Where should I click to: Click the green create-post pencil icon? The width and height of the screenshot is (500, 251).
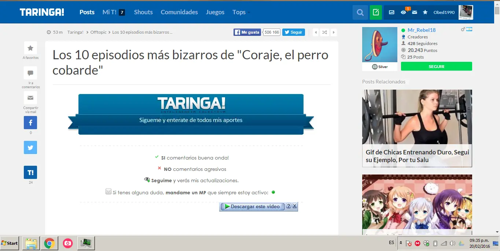[376, 12]
